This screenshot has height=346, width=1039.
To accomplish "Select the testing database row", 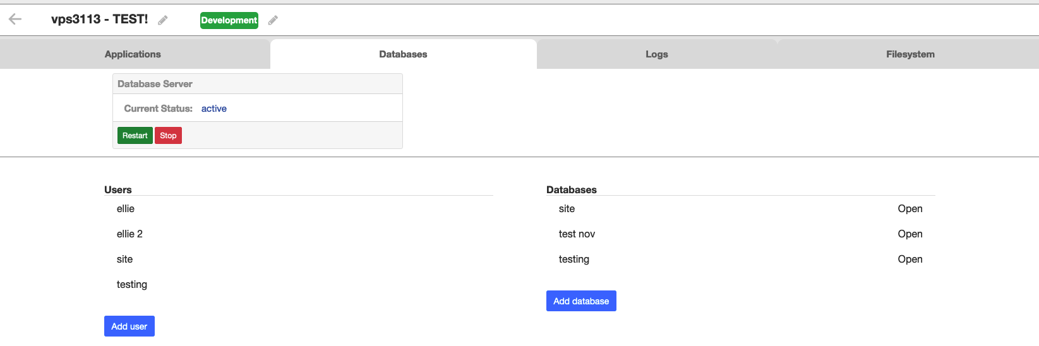I will pos(741,259).
